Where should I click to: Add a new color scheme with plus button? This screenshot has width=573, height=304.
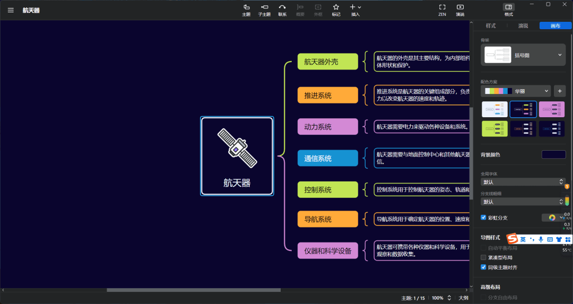[x=559, y=91]
